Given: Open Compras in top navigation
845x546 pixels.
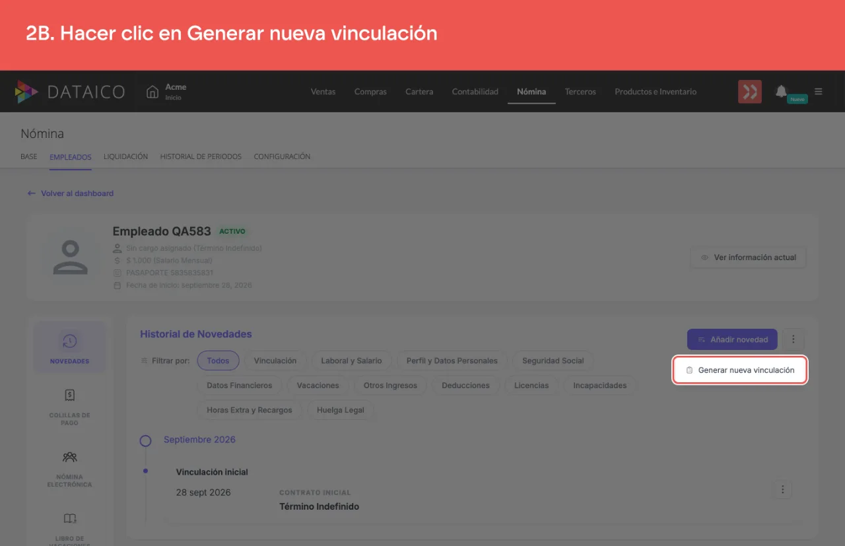Looking at the screenshot, I should tap(370, 92).
